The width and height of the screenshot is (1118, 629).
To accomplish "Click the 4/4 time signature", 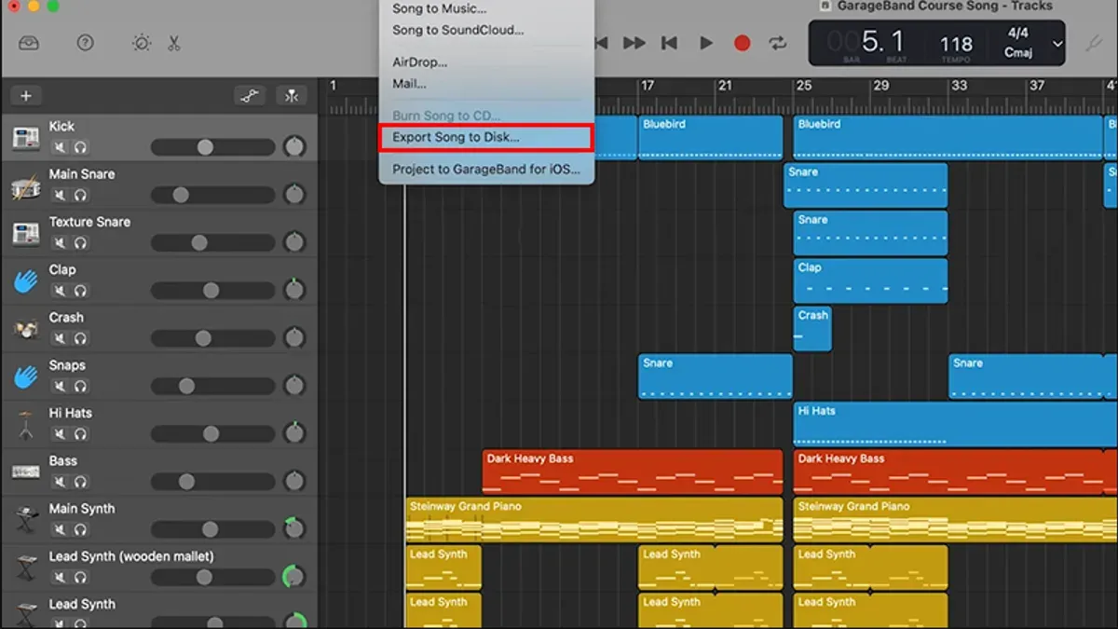I will 1017,33.
